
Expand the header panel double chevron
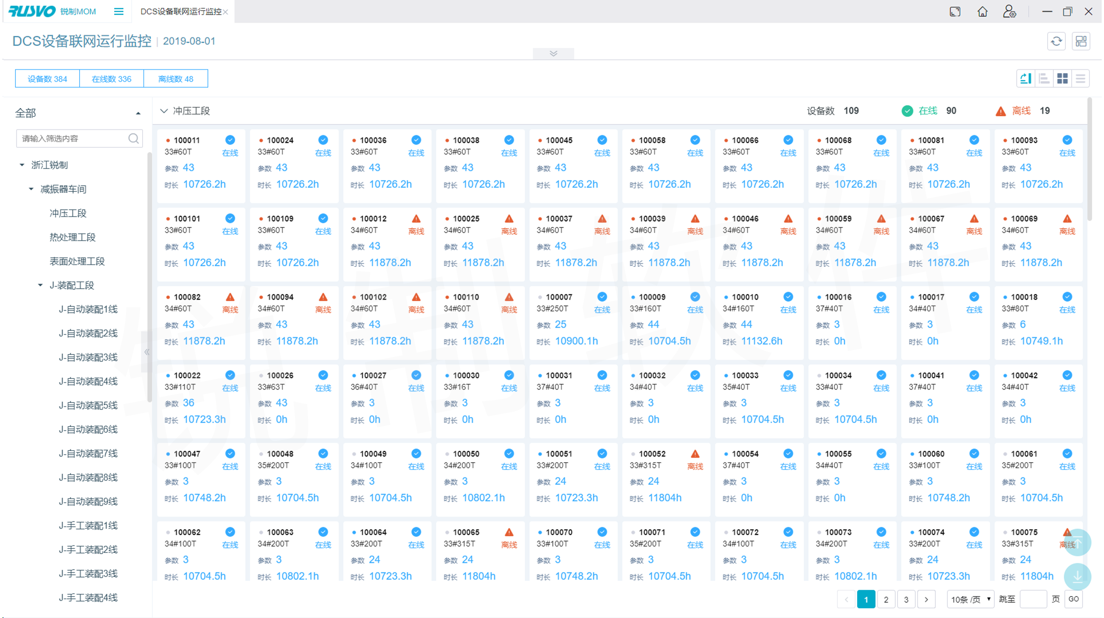point(553,53)
